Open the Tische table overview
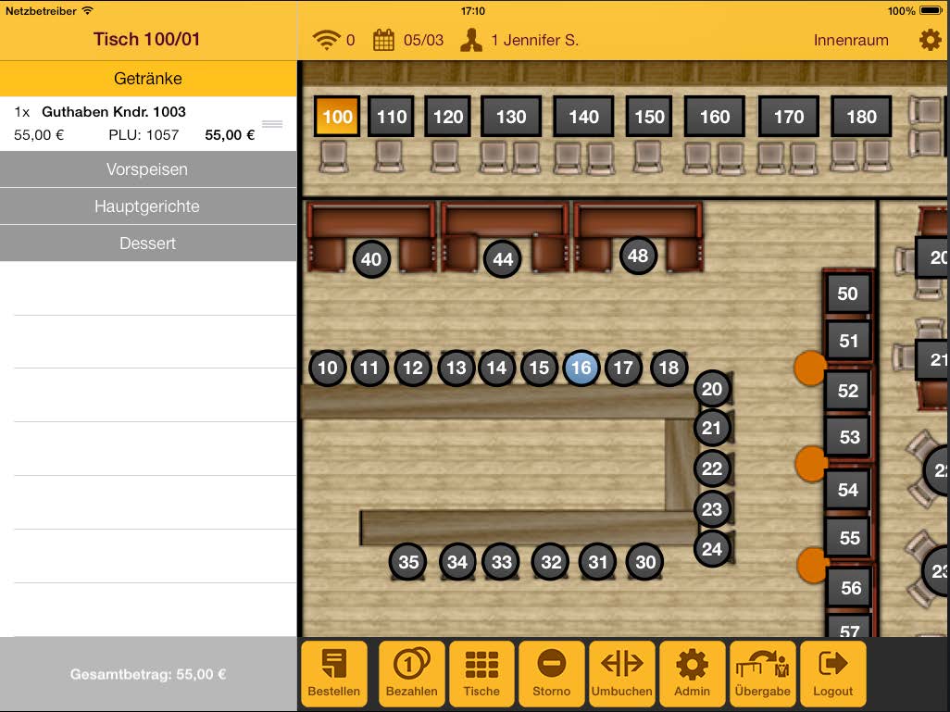 pos(481,673)
